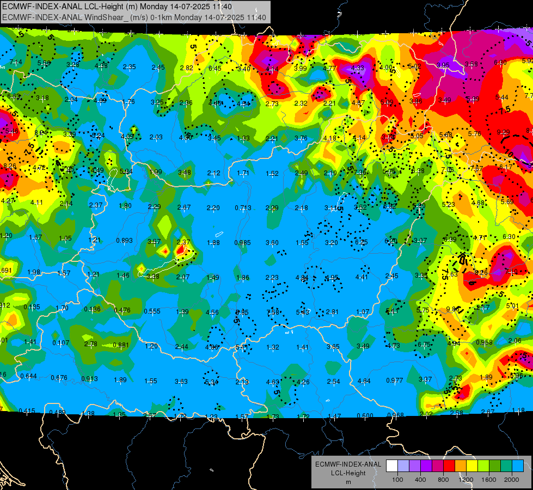The height and width of the screenshot is (490, 533).
Task: Click the wind shear value 0.555
Action: click(152, 311)
